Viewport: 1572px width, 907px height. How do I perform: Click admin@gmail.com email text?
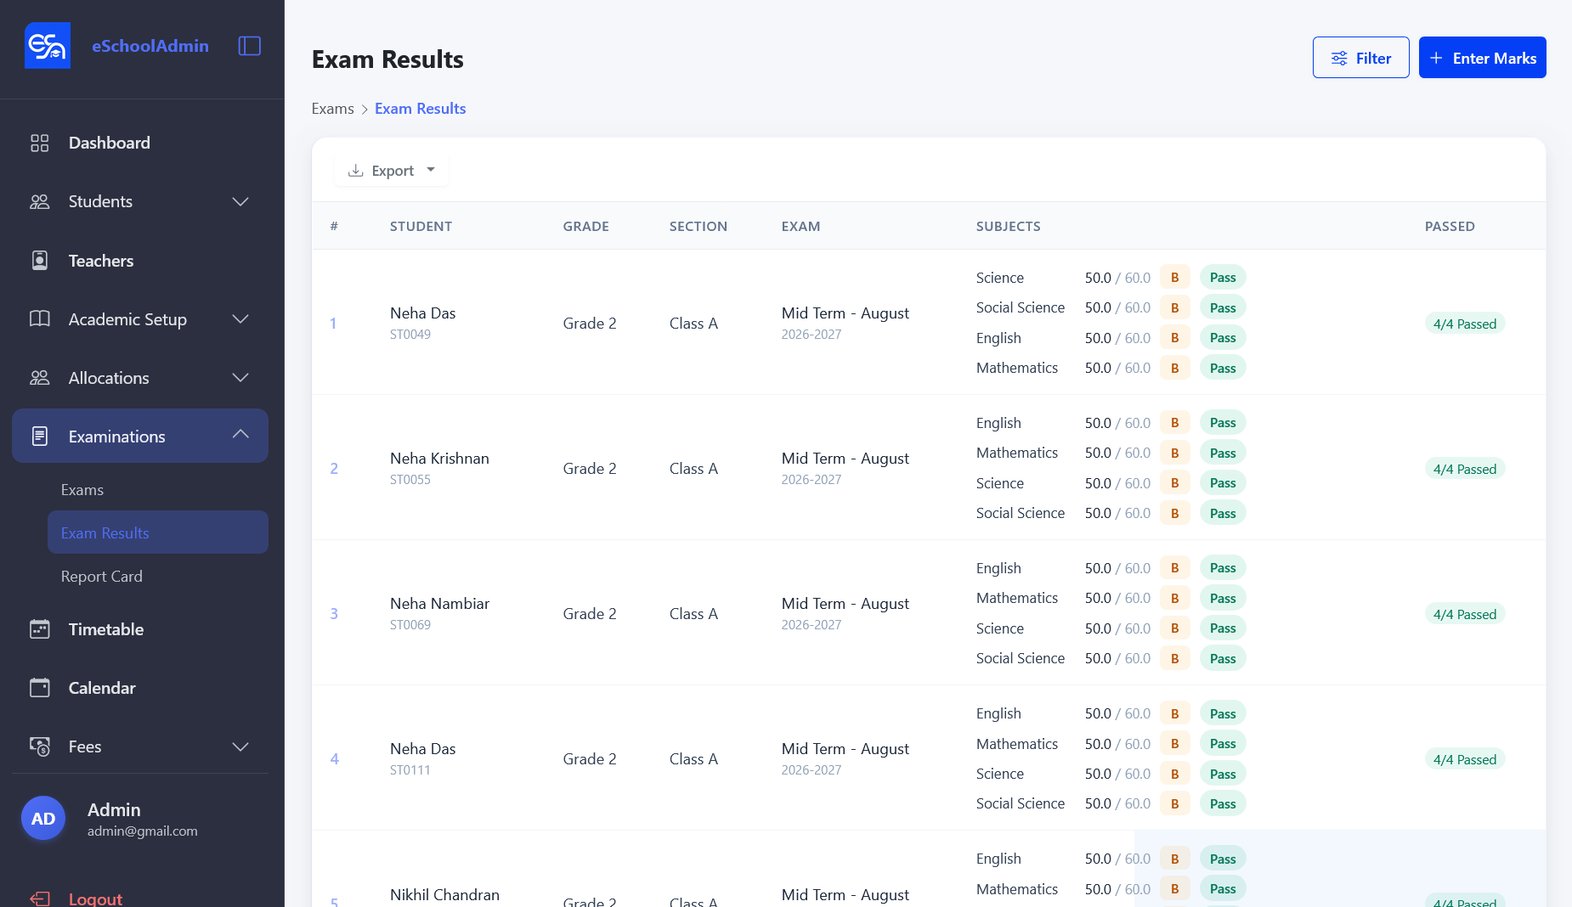point(142,831)
